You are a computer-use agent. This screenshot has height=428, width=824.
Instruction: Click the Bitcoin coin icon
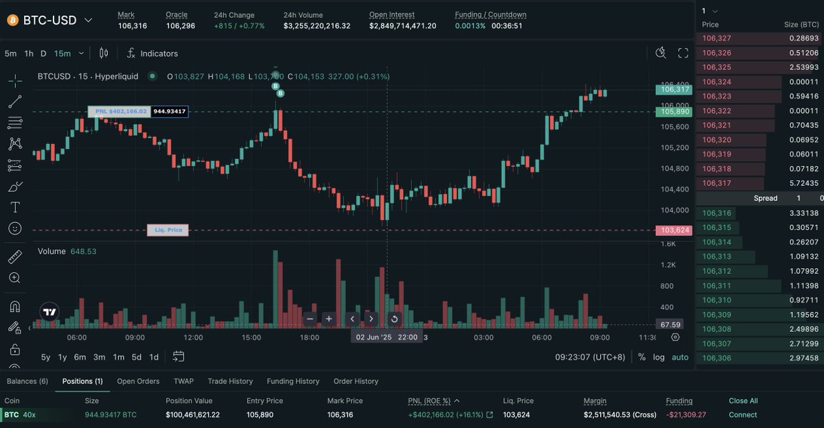coord(12,20)
